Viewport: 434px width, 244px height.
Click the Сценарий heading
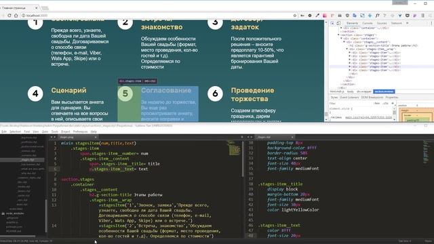click(68, 90)
